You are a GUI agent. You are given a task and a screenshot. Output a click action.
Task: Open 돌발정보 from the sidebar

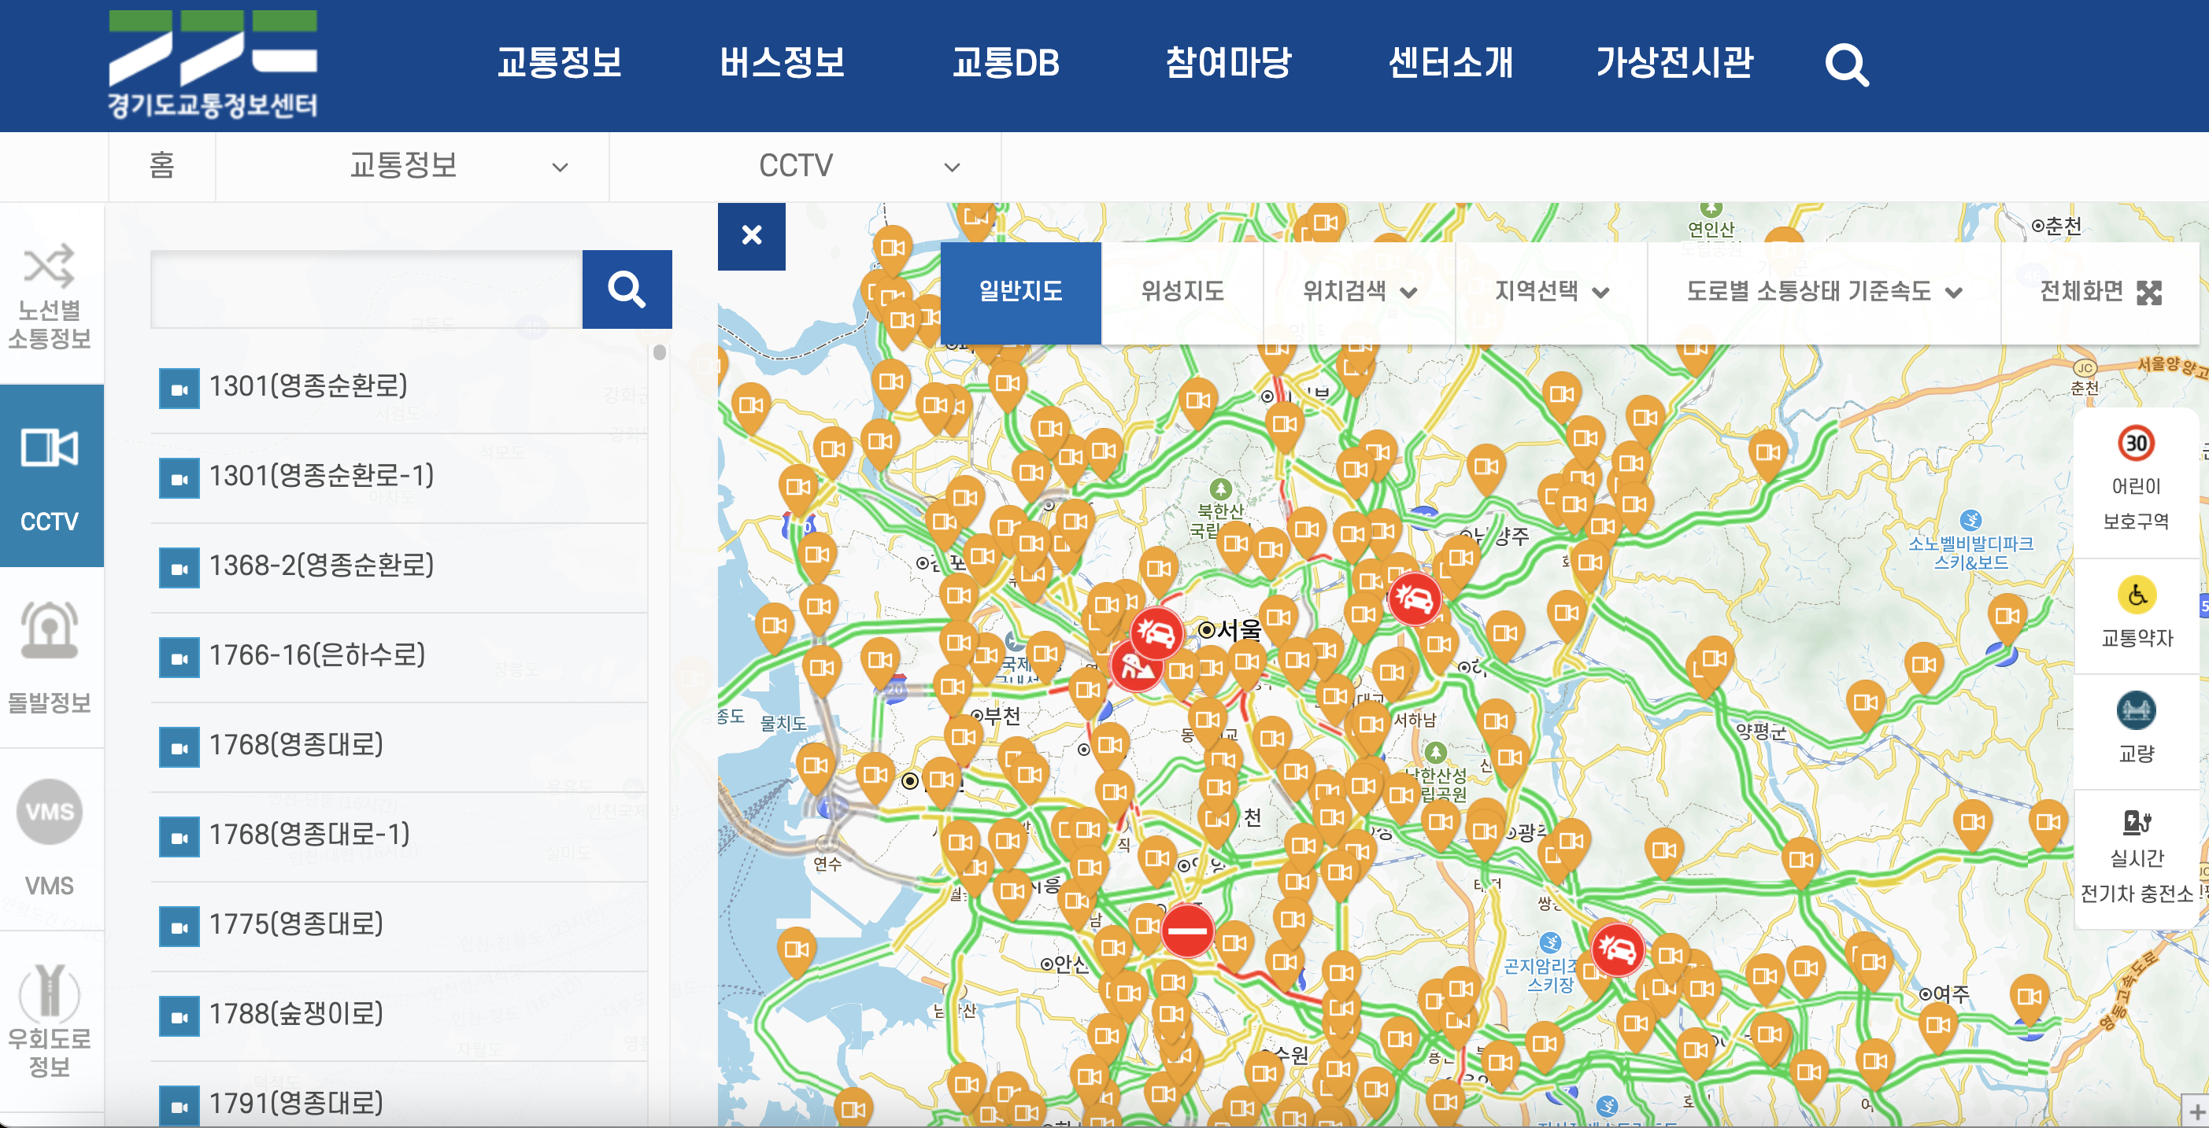click(x=50, y=658)
